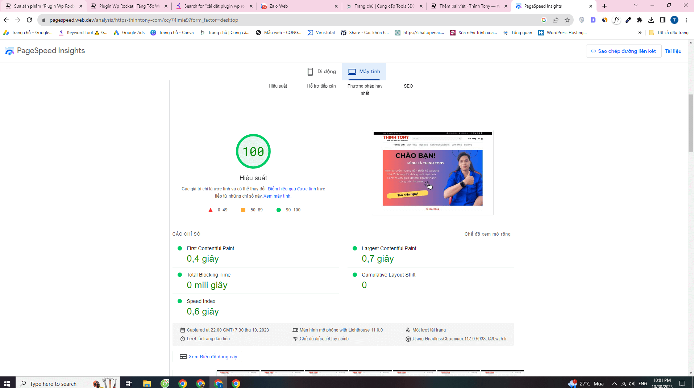Viewport: 694px width, 388px height.
Task: Open the volume control in system tray
Action: pyautogui.click(x=632, y=383)
